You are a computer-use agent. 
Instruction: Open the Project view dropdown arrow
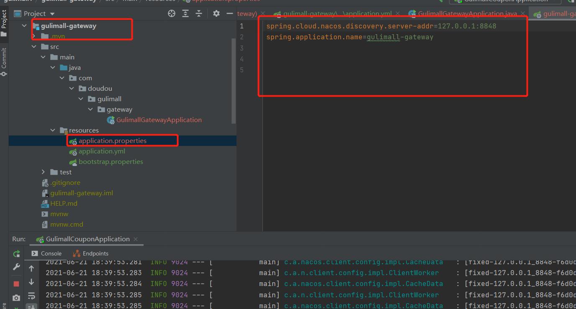click(52, 14)
